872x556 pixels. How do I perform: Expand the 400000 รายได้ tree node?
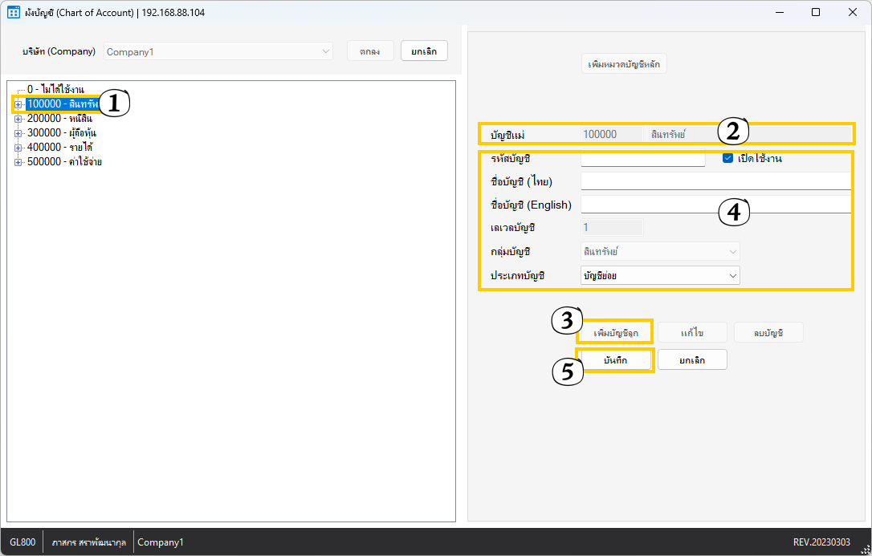tap(18, 148)
